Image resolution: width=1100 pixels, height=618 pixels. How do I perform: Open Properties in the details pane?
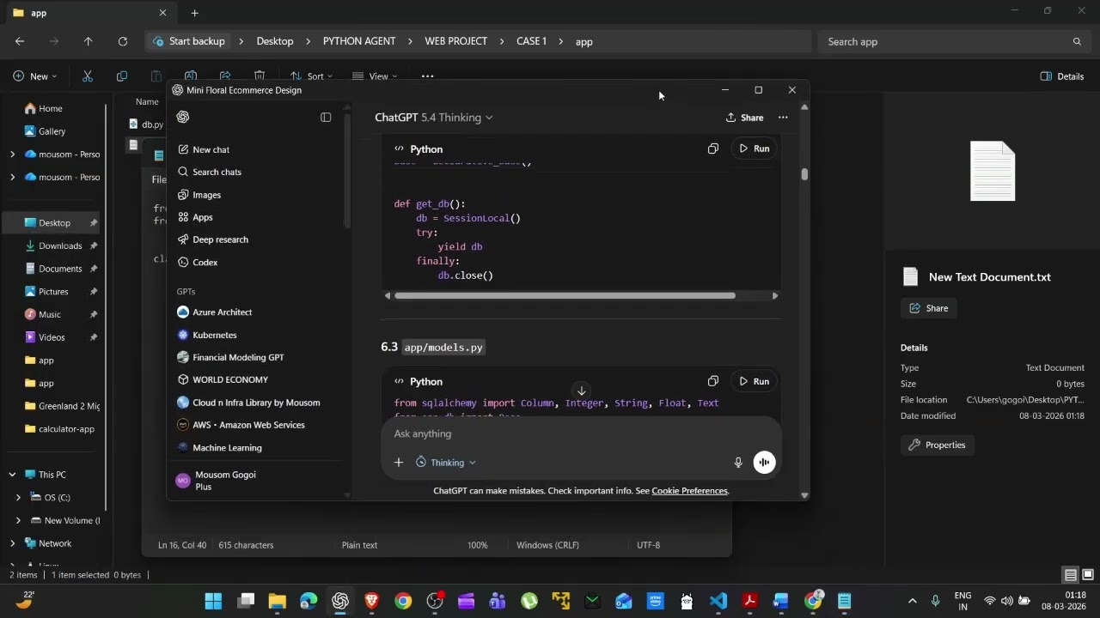coord(937,445)
